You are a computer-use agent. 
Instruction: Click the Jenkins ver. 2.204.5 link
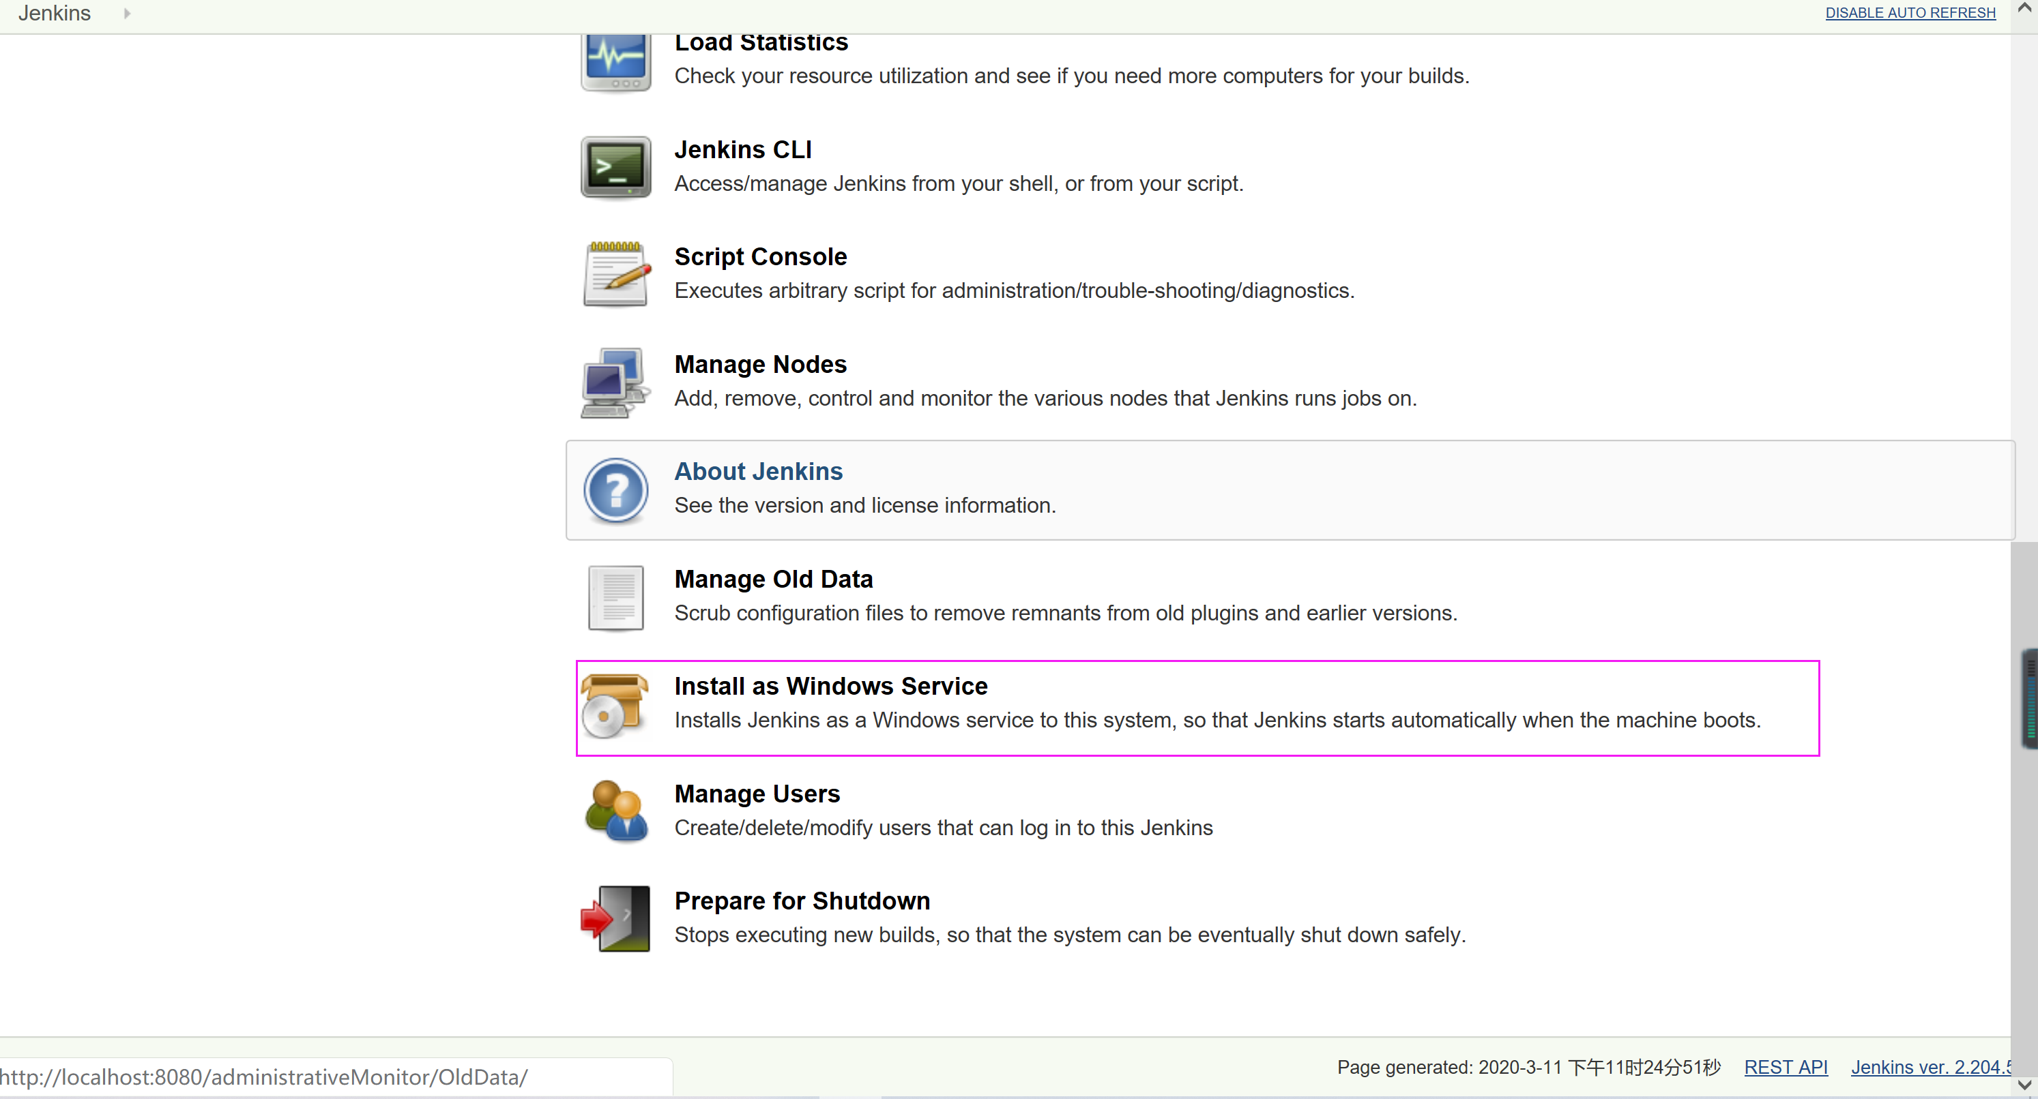click(x=1930, y=1068)
